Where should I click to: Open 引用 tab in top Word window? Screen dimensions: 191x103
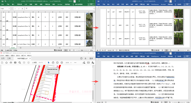coord(122,4)
